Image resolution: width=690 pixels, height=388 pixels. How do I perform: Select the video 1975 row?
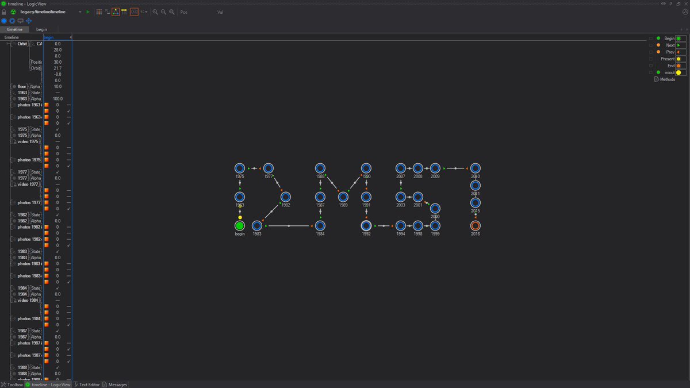(x=28, y=141)
